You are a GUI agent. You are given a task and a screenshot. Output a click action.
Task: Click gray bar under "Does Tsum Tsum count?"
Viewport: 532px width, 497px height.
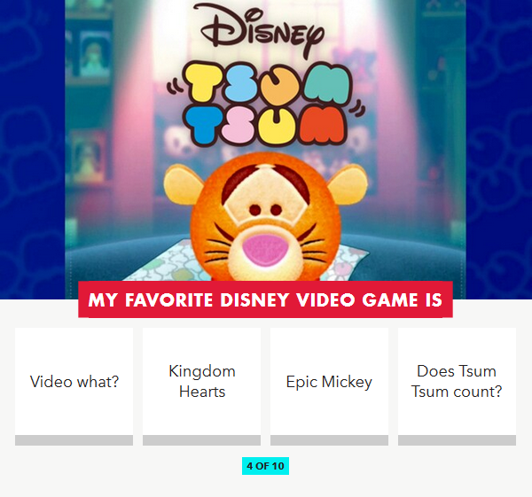point(457,440)
